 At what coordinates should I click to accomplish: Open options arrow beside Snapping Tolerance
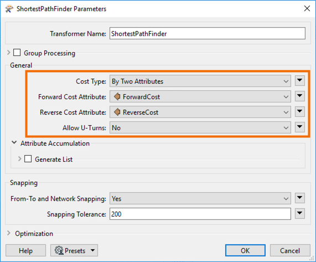300,213
